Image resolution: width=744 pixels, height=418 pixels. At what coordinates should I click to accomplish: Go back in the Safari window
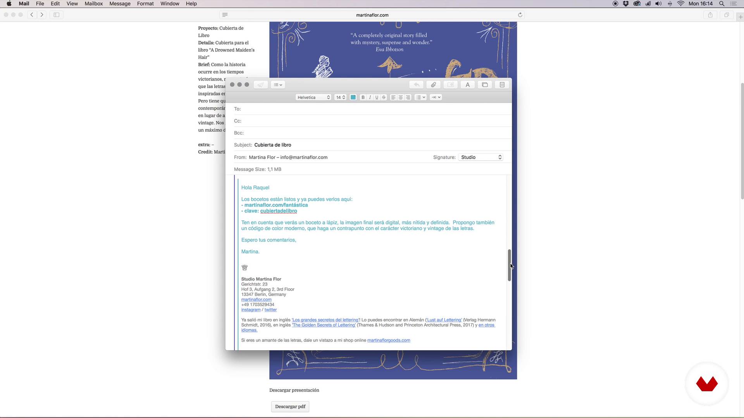click(32, 15)
